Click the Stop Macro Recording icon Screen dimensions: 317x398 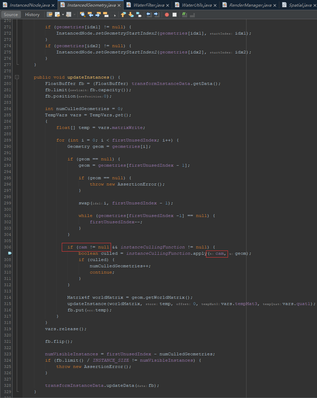(175, 14)
